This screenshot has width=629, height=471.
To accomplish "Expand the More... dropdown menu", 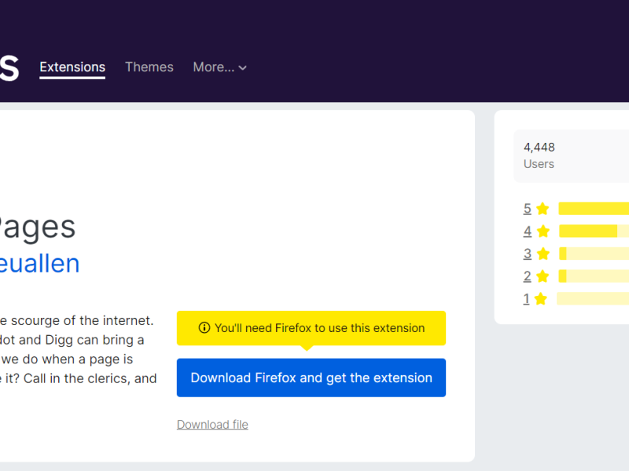I will tap(219, 67).
